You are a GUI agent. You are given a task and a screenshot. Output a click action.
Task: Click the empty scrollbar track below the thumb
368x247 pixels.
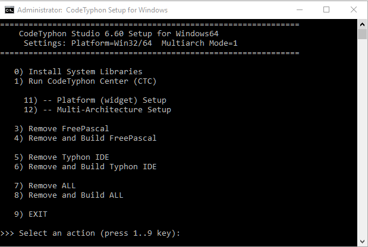coord(362,138)
